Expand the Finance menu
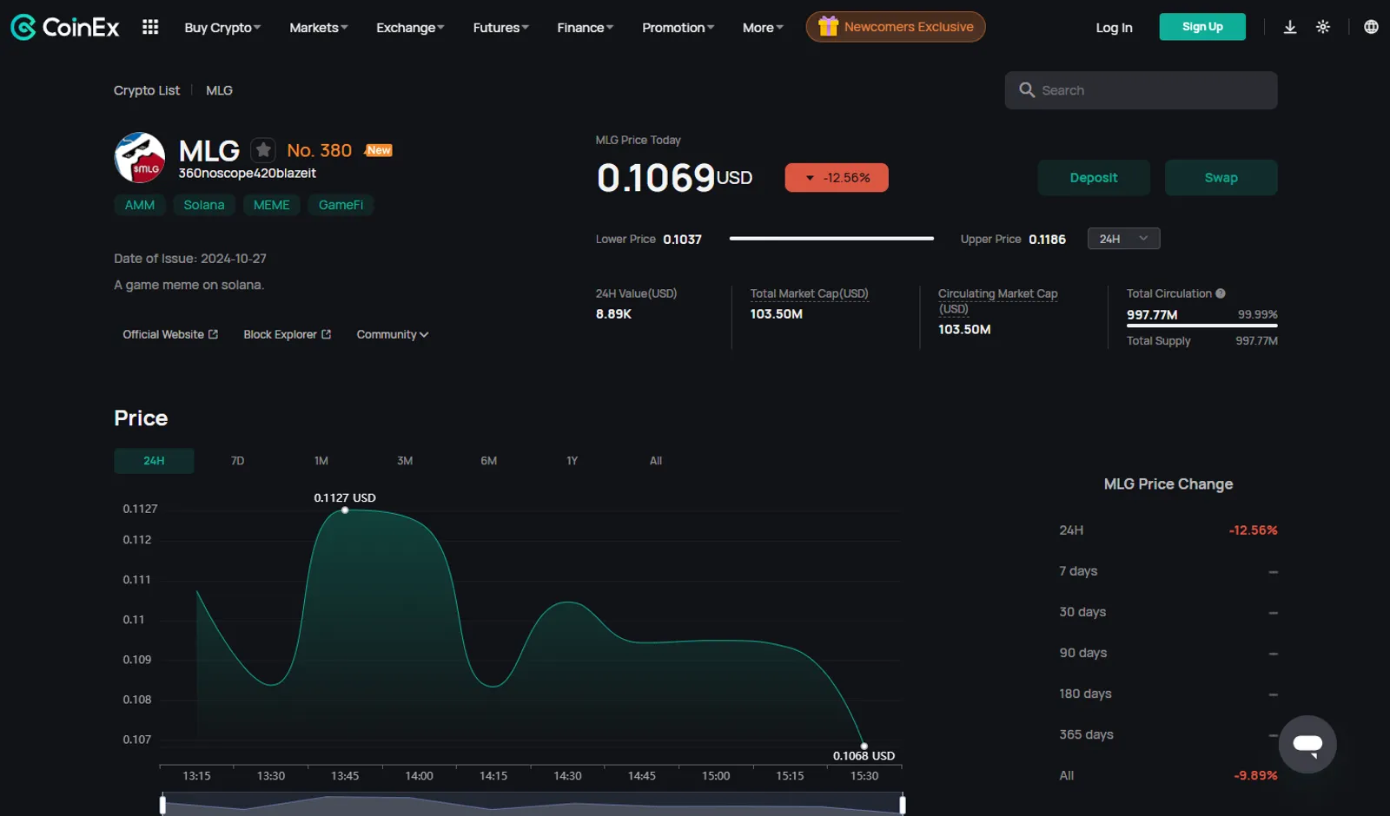This screenshot has height=816, width=1390. (x=585, y=28)
